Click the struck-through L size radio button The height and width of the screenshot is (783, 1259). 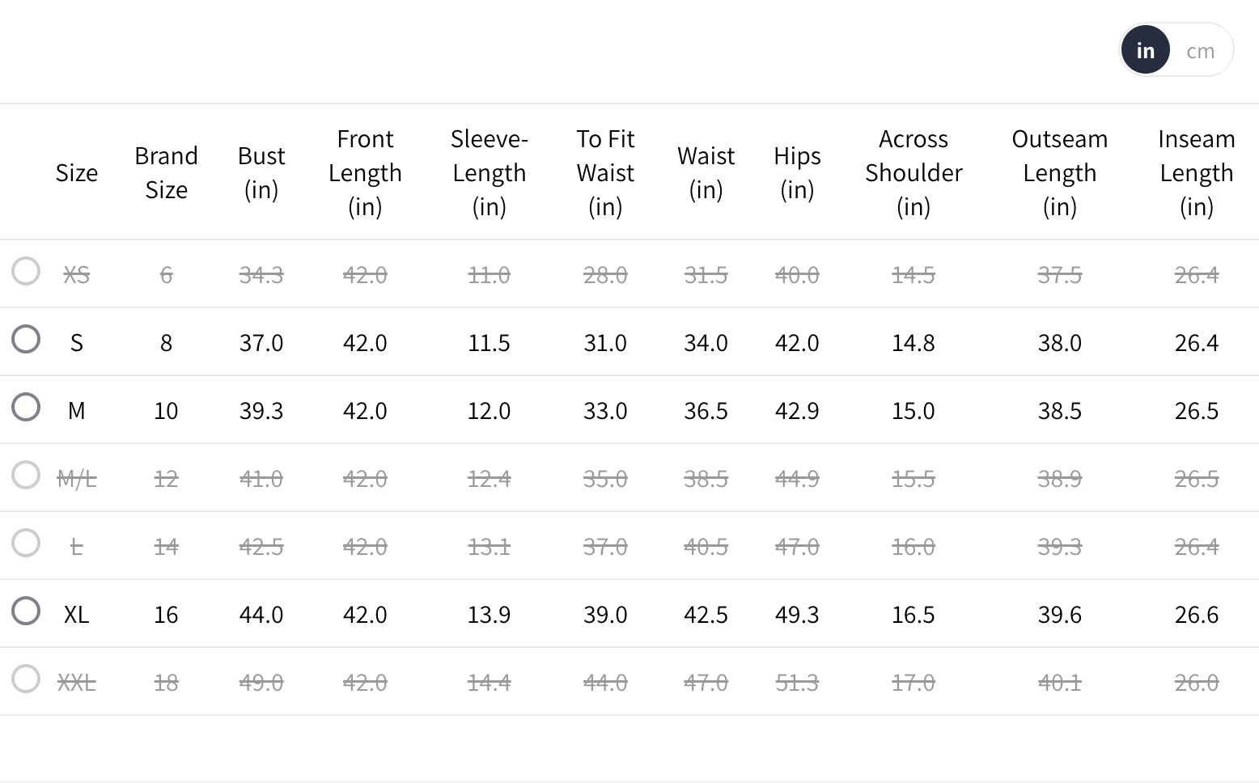point(26,543)
